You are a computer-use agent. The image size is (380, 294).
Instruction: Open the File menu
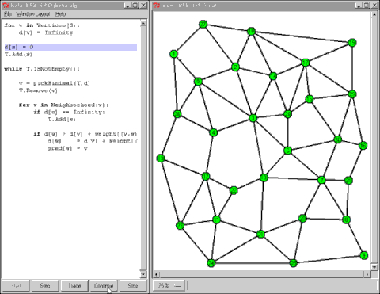(8, 14)
